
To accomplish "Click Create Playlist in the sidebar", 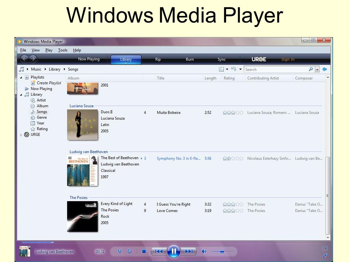I will tap(49, 83).
